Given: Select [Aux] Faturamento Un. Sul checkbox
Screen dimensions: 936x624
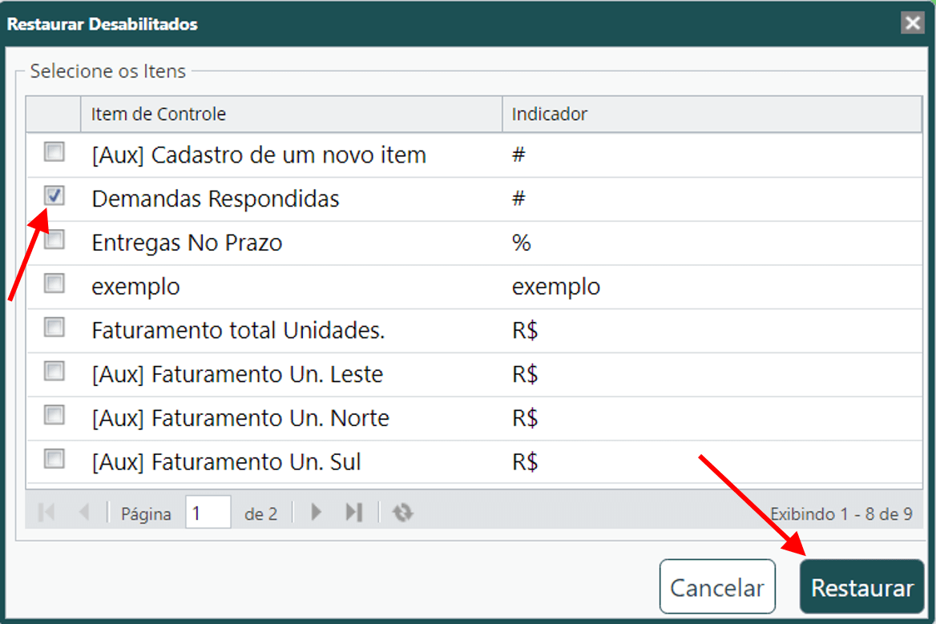Looking at the screenshot, I should (54, 459).
